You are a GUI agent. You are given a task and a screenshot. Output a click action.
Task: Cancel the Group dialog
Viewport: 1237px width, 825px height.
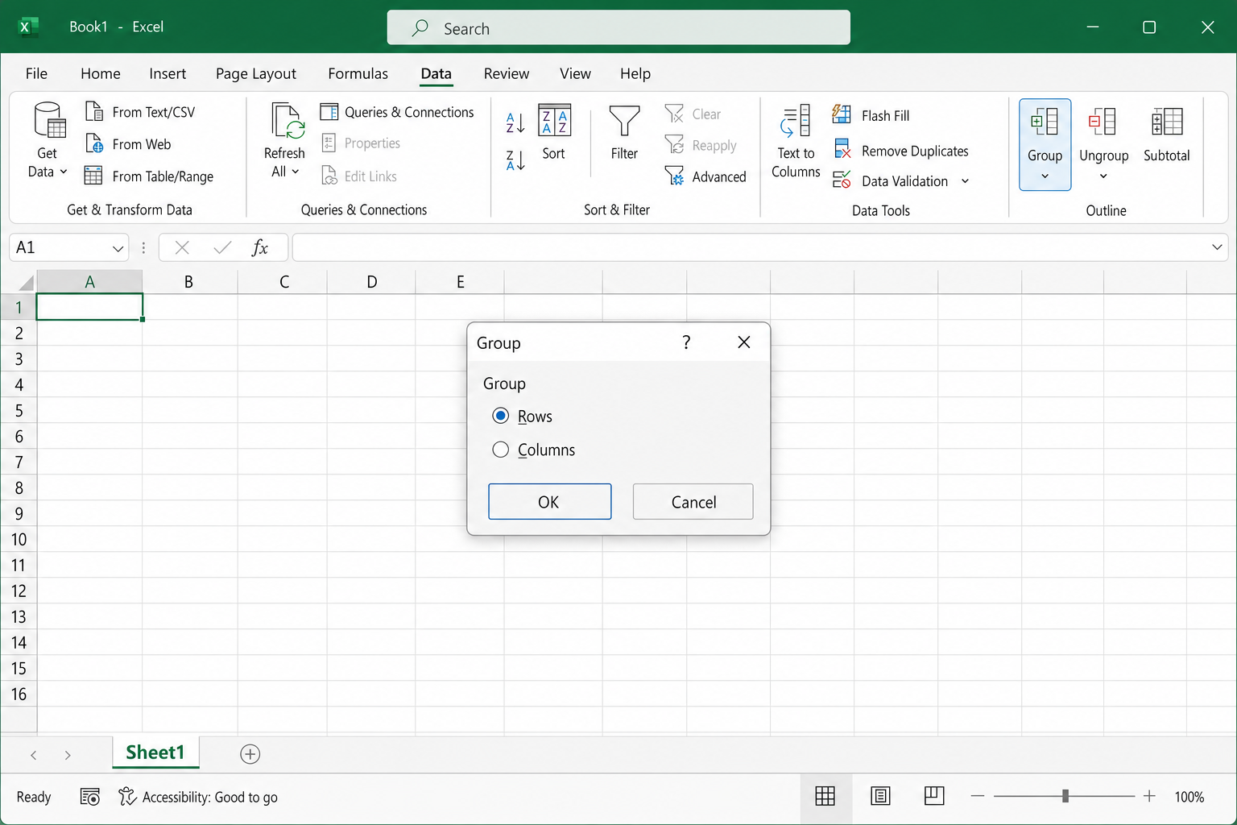[x=693, y=502]
